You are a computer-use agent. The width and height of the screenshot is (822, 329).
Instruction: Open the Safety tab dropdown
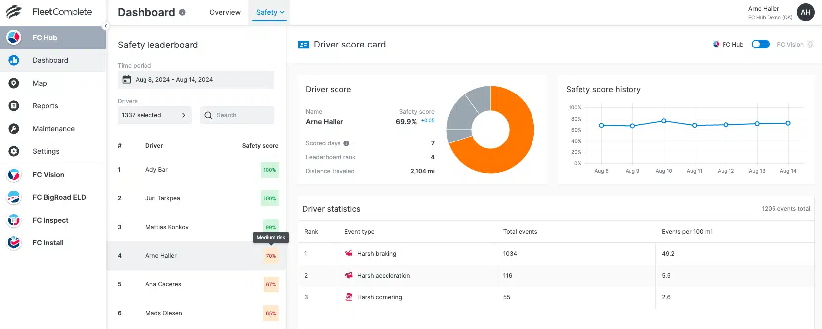coord(270,12)
